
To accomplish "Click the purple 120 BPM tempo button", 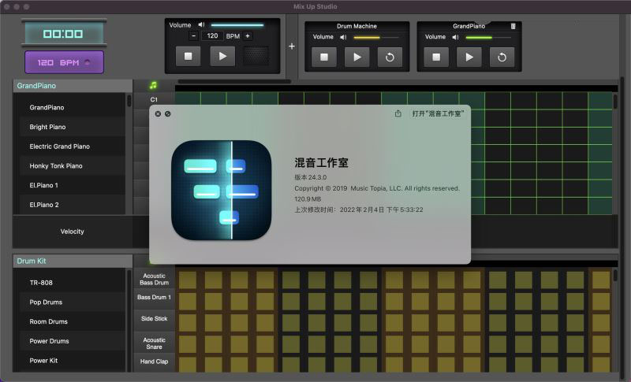I will [x=65, y=62].
